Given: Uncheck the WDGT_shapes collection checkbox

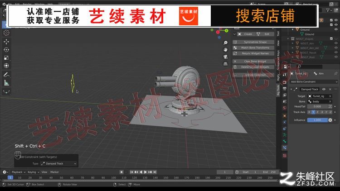Looking at the screenshot, I should tap(331, 38).
